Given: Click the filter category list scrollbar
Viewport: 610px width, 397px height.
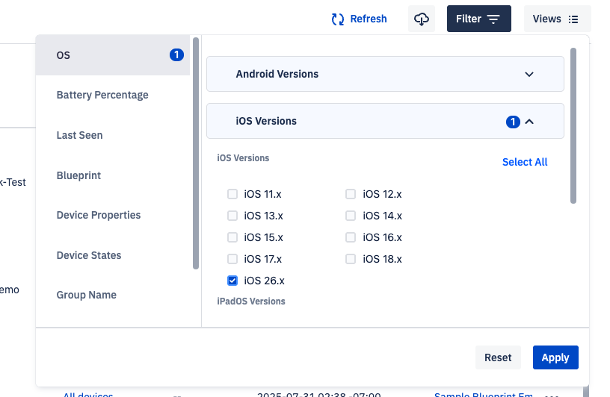Looking at the screenshot, I should pyautogui.click(x=196, y=153).
